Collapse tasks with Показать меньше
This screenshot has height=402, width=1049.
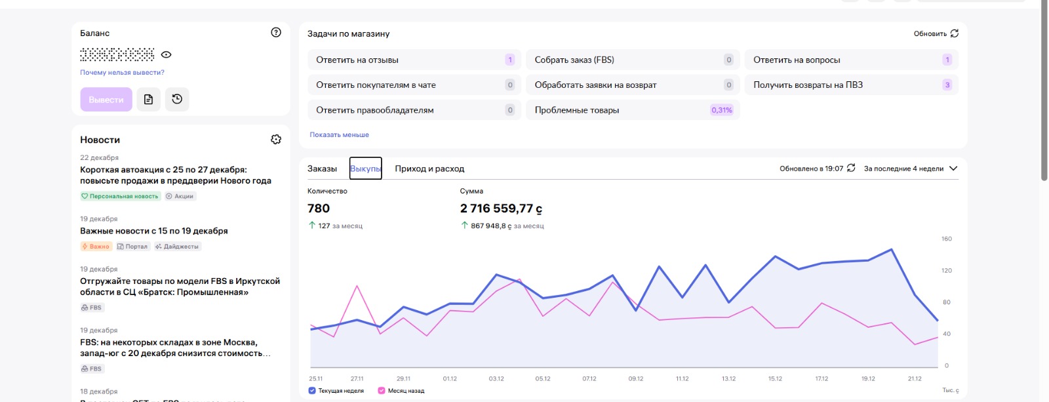click(339, 135)
